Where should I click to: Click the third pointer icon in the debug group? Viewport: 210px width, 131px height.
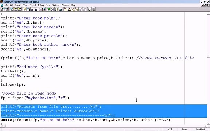[73, 9]
